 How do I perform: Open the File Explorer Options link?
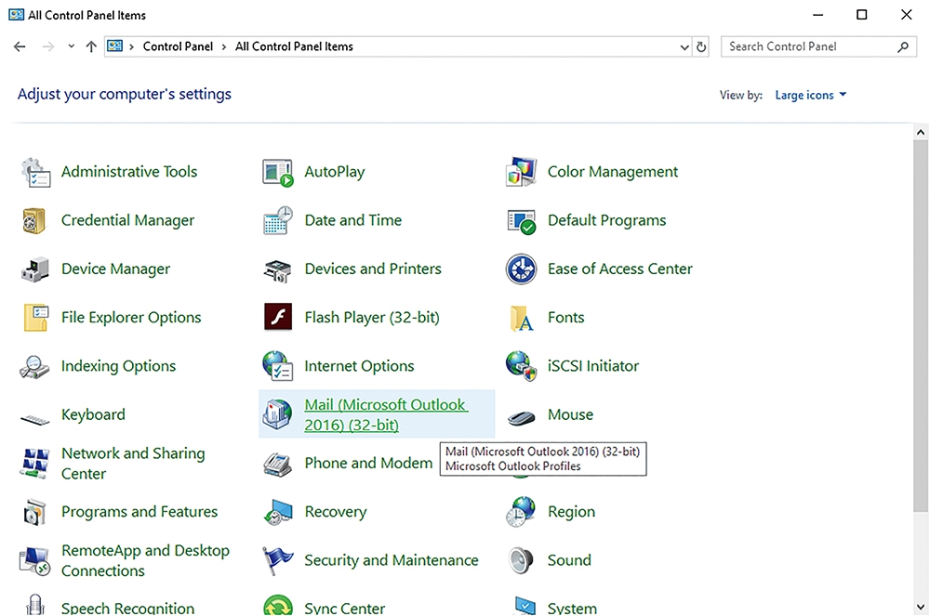[131, 318]
